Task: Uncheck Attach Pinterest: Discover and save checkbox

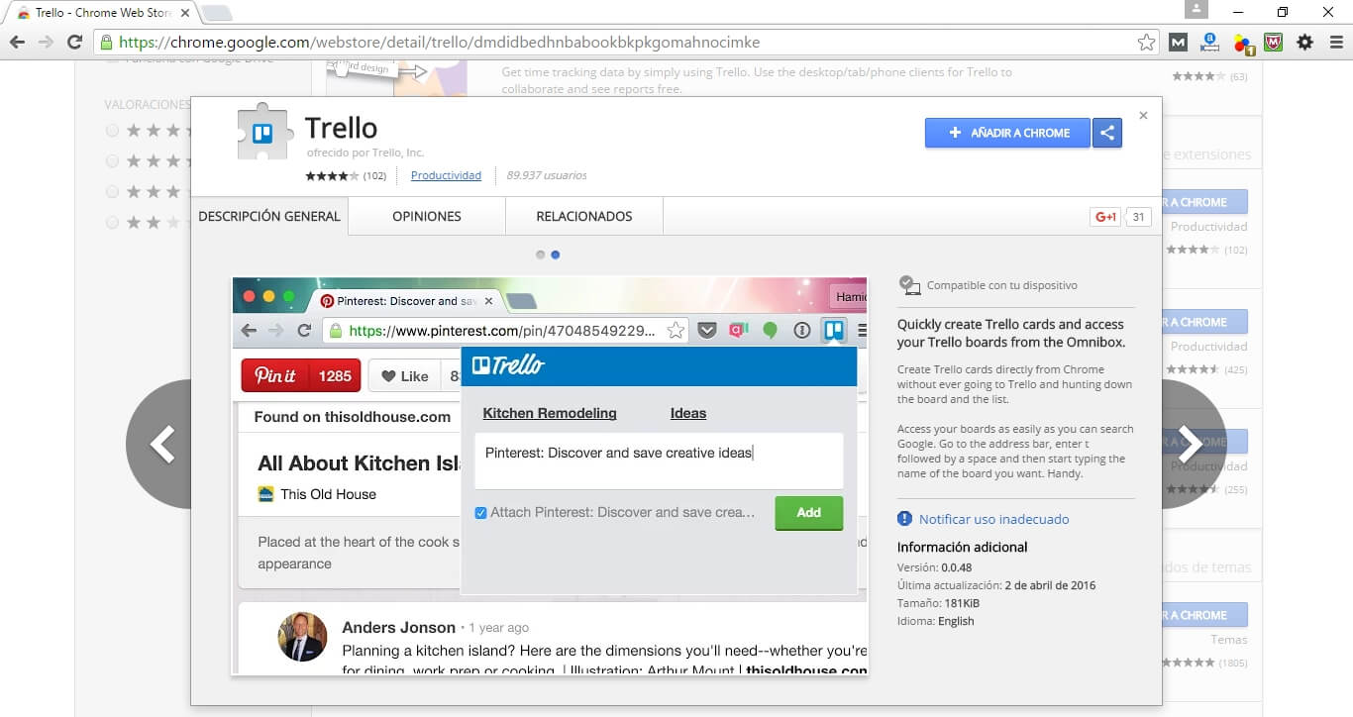Action: tap(480, 513)
